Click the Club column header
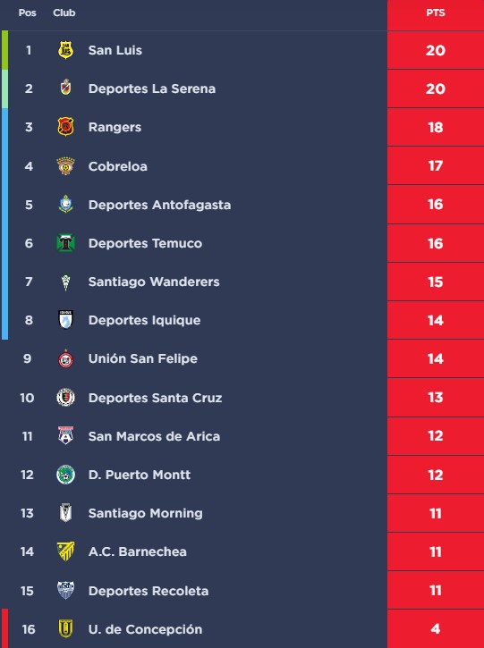This screenshot has width=484, height=648. tap(64, 13)
